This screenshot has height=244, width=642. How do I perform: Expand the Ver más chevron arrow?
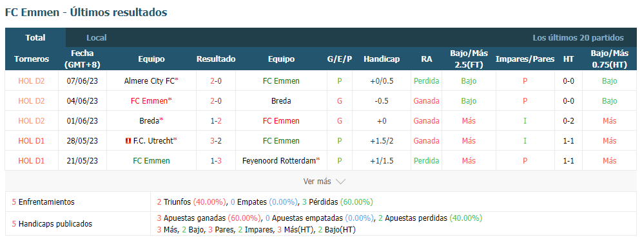(340, 182)
